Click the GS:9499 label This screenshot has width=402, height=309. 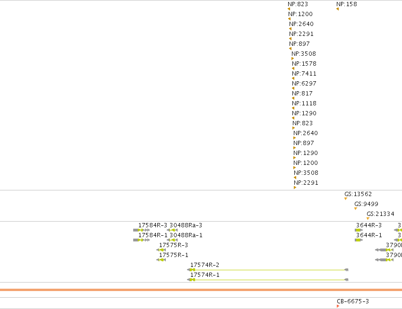pyautogui.click(x=367, y=204)
